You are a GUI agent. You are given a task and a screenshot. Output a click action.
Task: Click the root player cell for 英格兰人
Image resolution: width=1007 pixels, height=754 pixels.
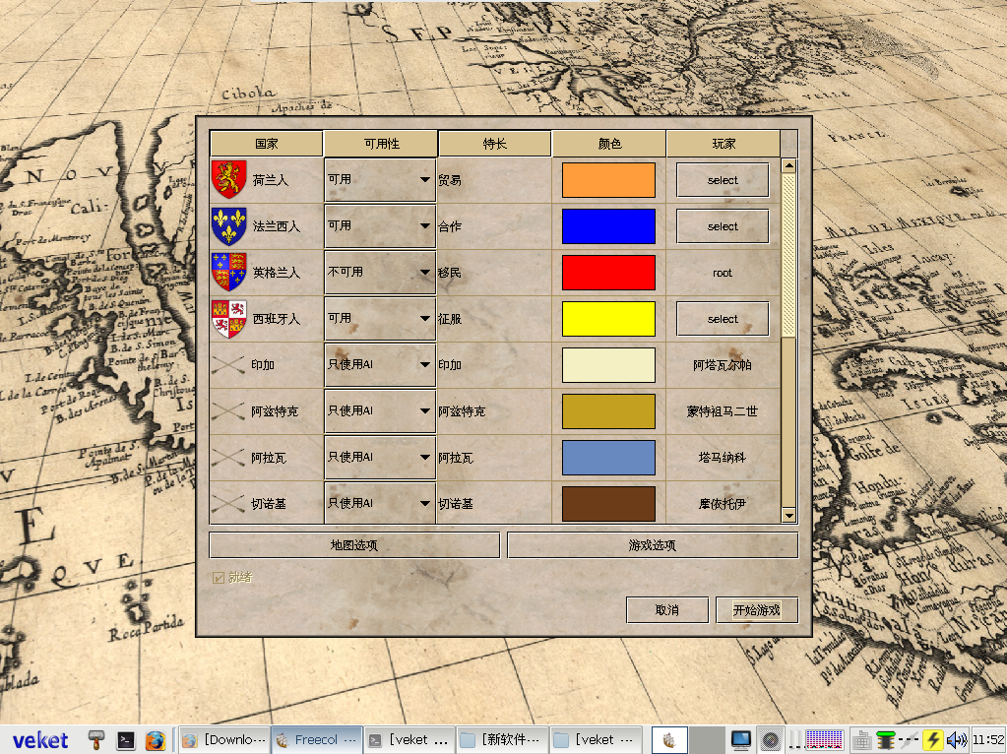(x=723, y=273)
